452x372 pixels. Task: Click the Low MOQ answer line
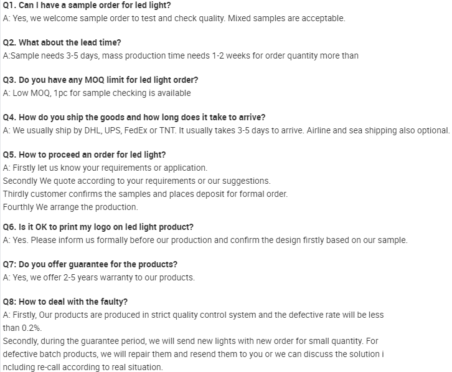(97, 93)
